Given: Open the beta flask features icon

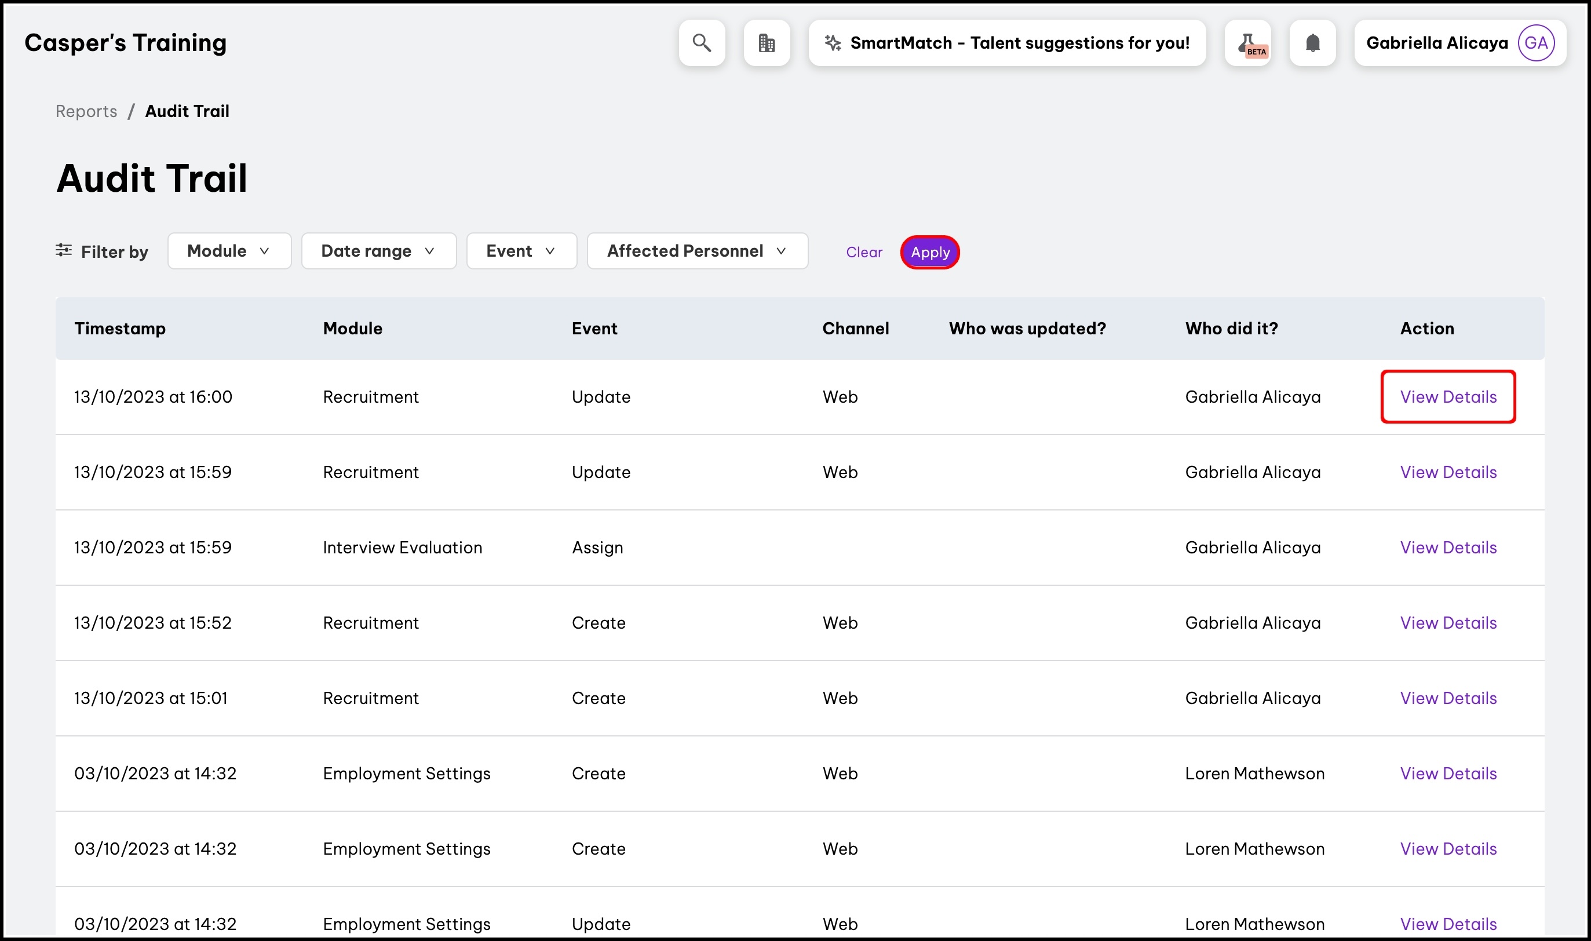Looking at the screenshot, I should 1247,43.
